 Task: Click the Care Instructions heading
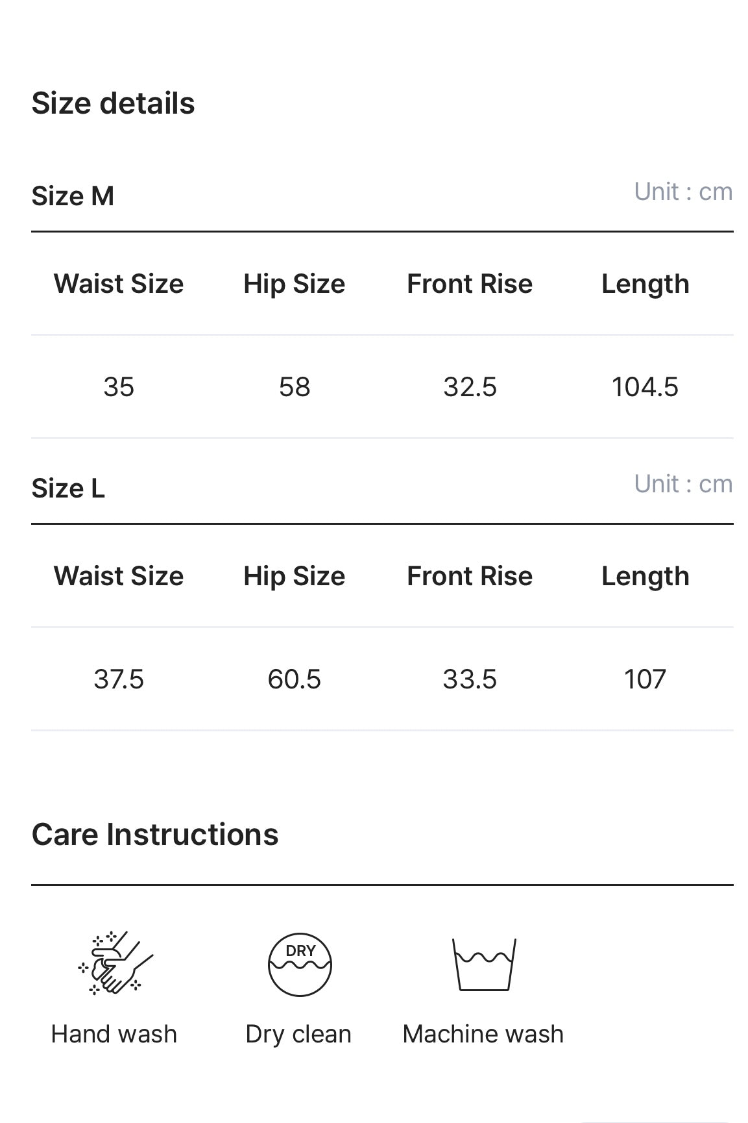(x=155, y=835)
